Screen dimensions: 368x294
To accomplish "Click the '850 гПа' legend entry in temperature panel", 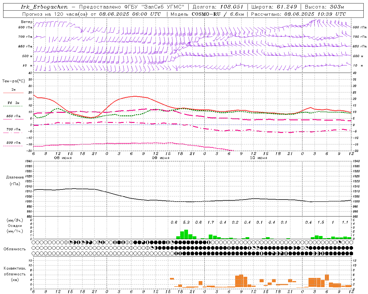I will pos(13,116).
